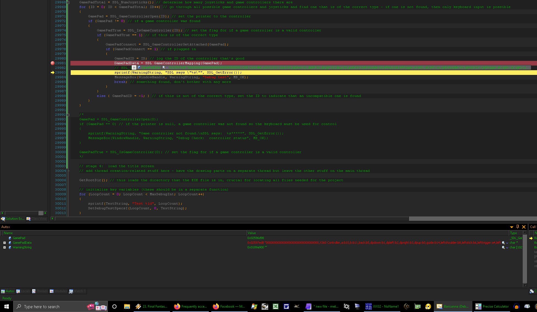Image resolution: width=537 pixels, height=312 pixels.
Task: Select the Autos tab at the bottom
Action: [x=8, y=291]
